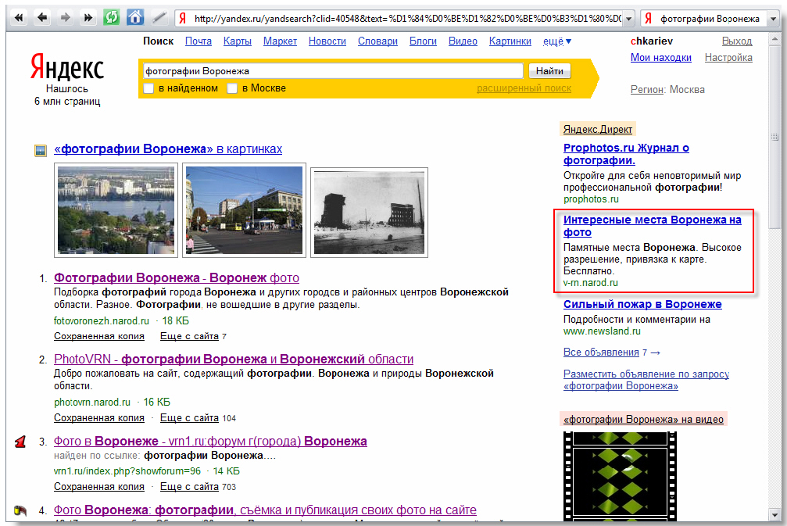Click the Yandex icon in the browser search box
787x526 pixels.
649,19
